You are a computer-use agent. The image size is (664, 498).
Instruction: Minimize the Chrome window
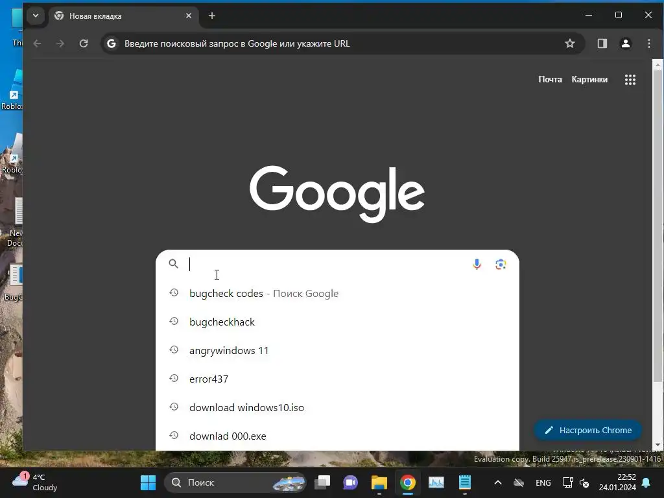589,16
